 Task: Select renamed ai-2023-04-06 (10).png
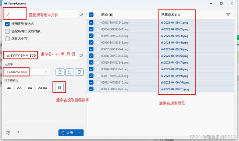[x=175, y=82]
